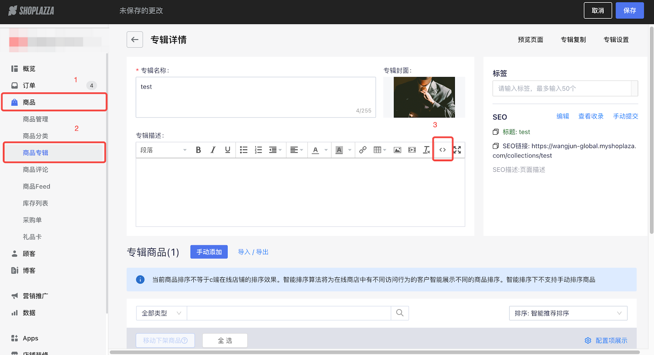Image resolution: width=654 pixels, height=355 pixels.
Task: Insert a video into the description
Action: pyautogui.click(x=412, y=150)
